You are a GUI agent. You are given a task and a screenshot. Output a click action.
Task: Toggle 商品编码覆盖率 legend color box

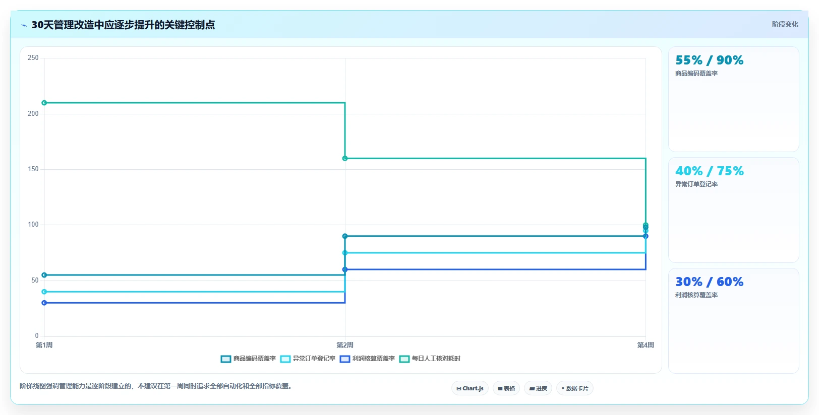(x=226, y=359)
